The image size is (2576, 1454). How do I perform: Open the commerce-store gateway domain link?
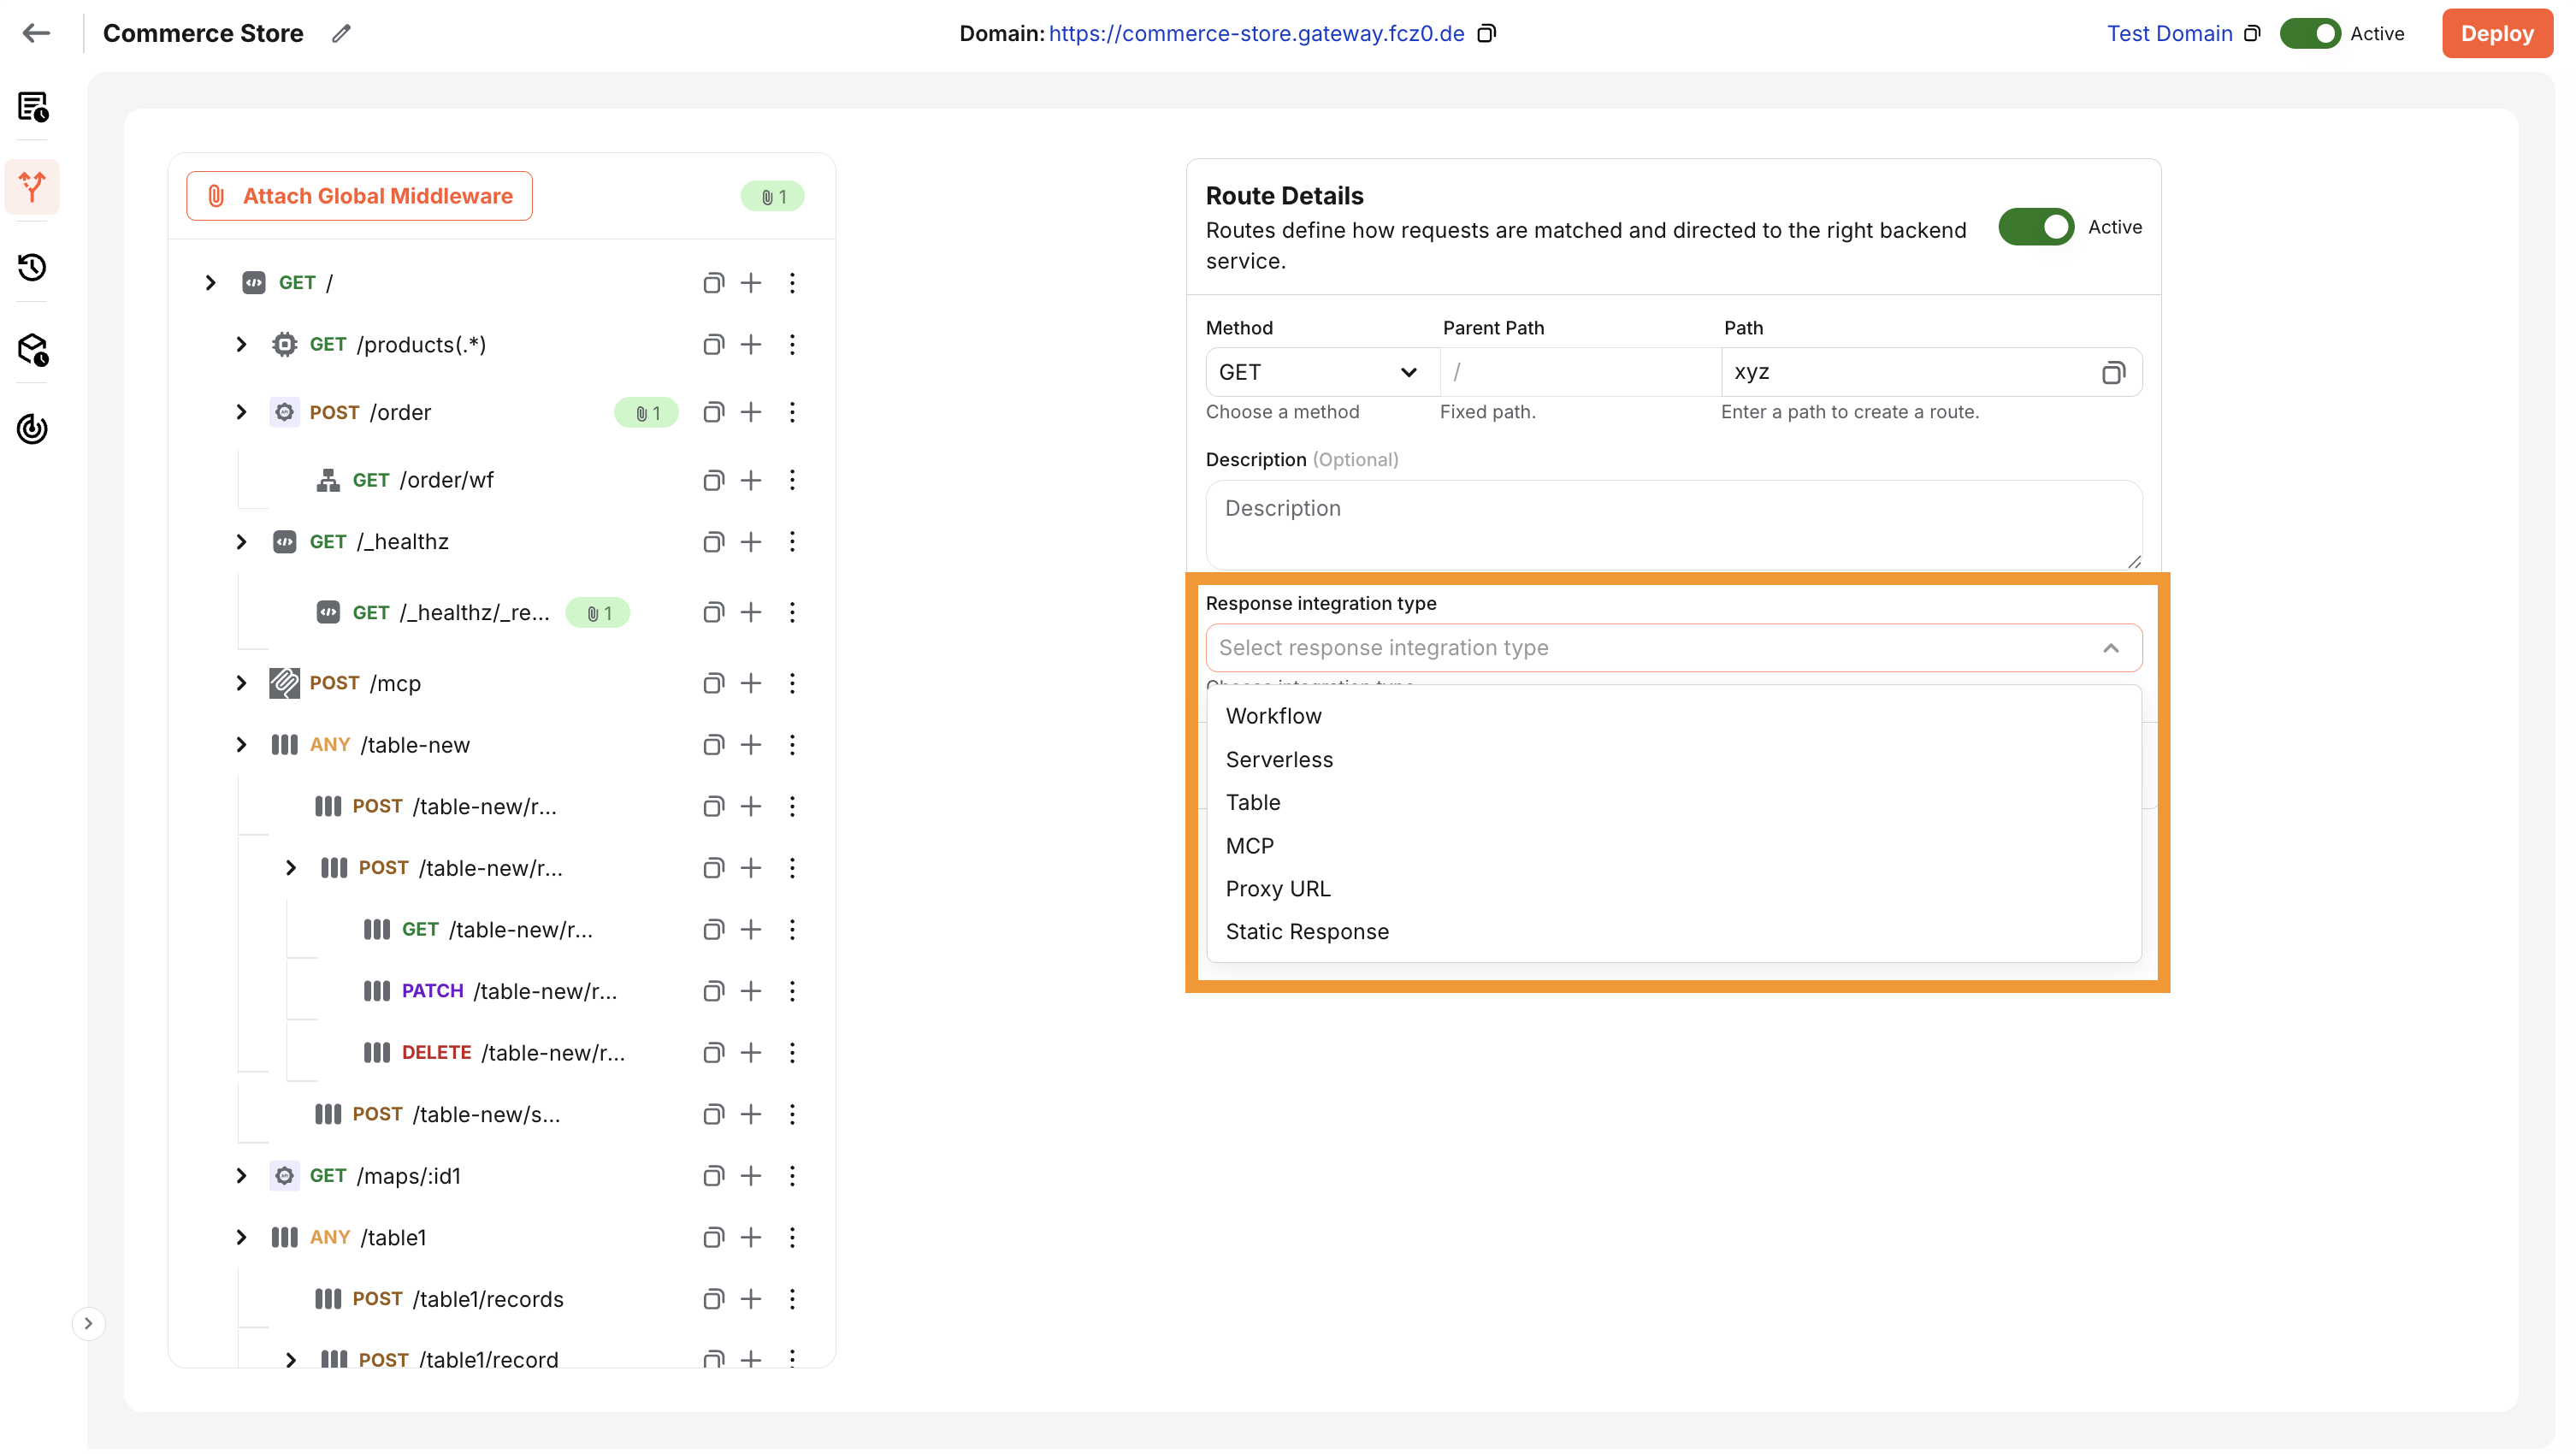(1256, 33)
